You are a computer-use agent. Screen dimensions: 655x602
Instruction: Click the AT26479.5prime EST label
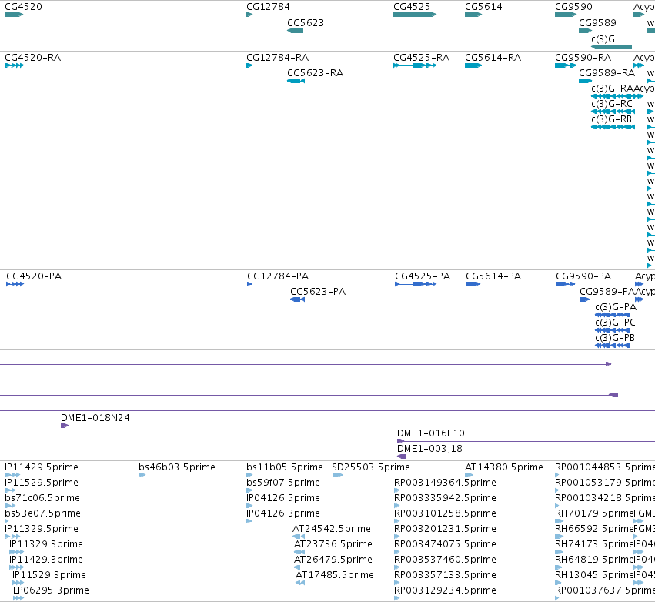pos(333,560)
